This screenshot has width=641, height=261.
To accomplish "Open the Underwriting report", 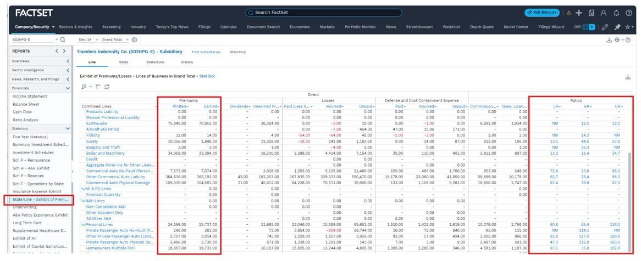I will click(x=25, y=208).
